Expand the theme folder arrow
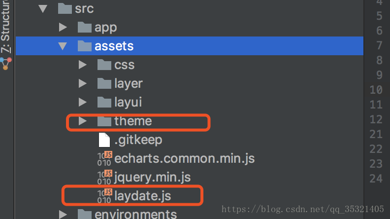Image resolution: width=390 pixels, height=219 pixels. (x=82, y=121)
